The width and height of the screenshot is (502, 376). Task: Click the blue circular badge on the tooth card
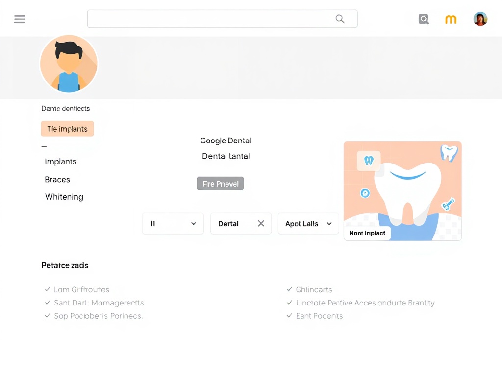click(365, 193)
